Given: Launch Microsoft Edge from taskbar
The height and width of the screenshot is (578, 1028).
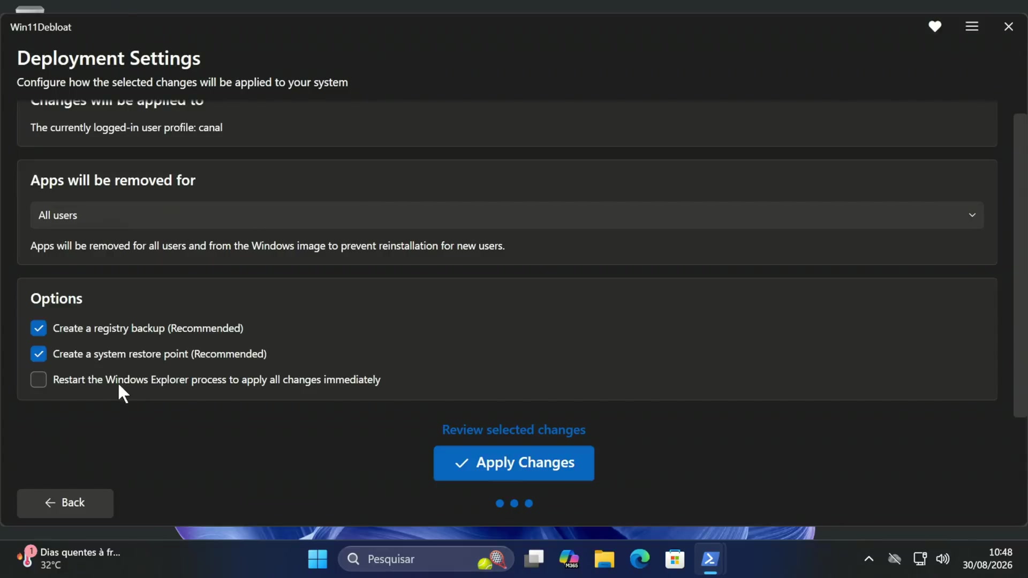Looking at the screenshot, I should pos(639,559).
